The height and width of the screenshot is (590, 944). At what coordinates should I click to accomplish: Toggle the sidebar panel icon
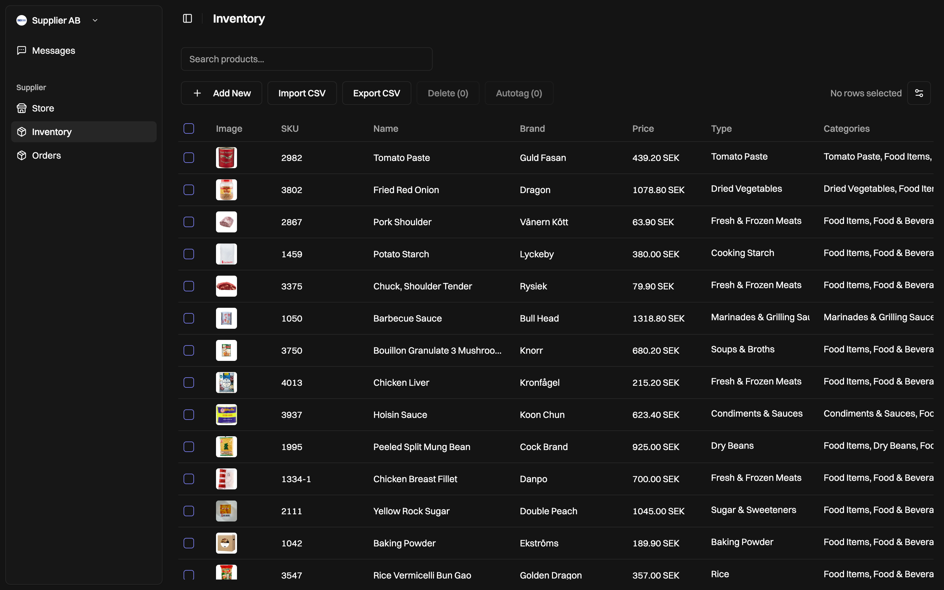(187, 18)
